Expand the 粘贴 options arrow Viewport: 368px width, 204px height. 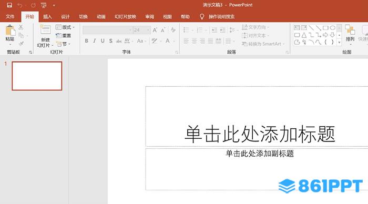[10, 45]
